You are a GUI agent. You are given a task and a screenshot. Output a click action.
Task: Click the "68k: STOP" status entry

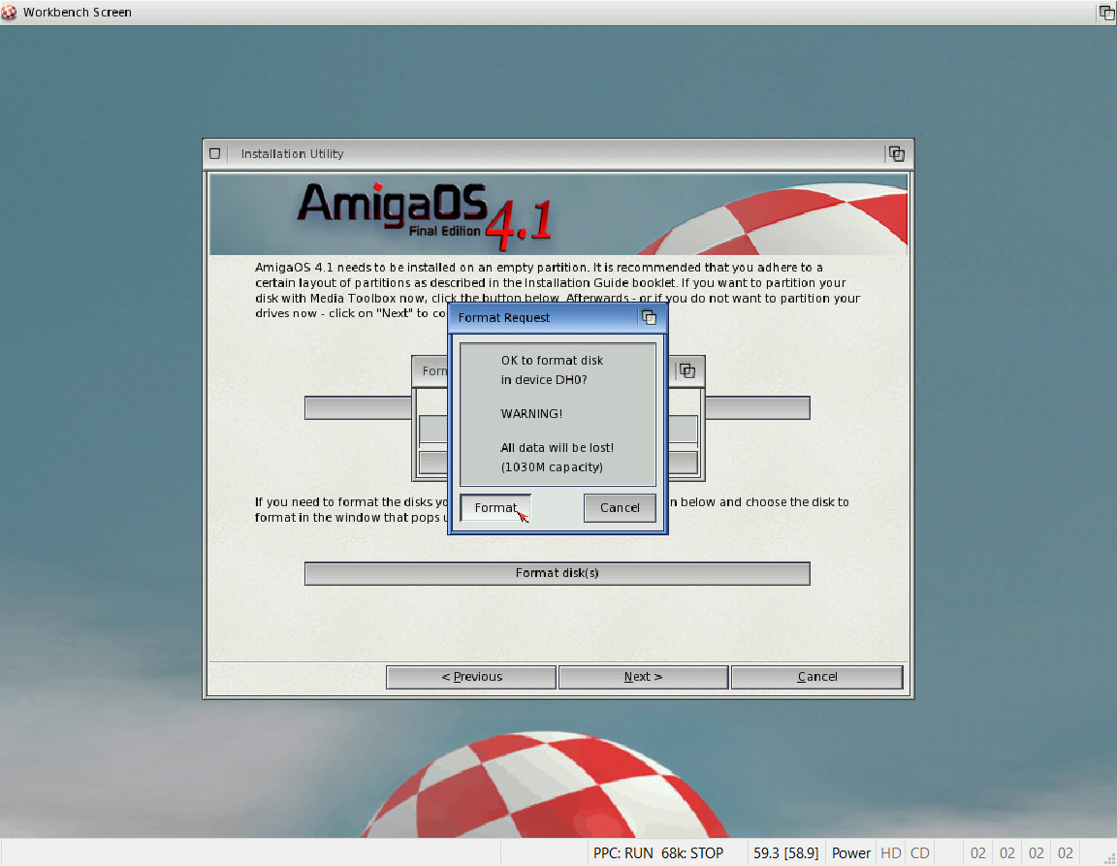[691, 853]
